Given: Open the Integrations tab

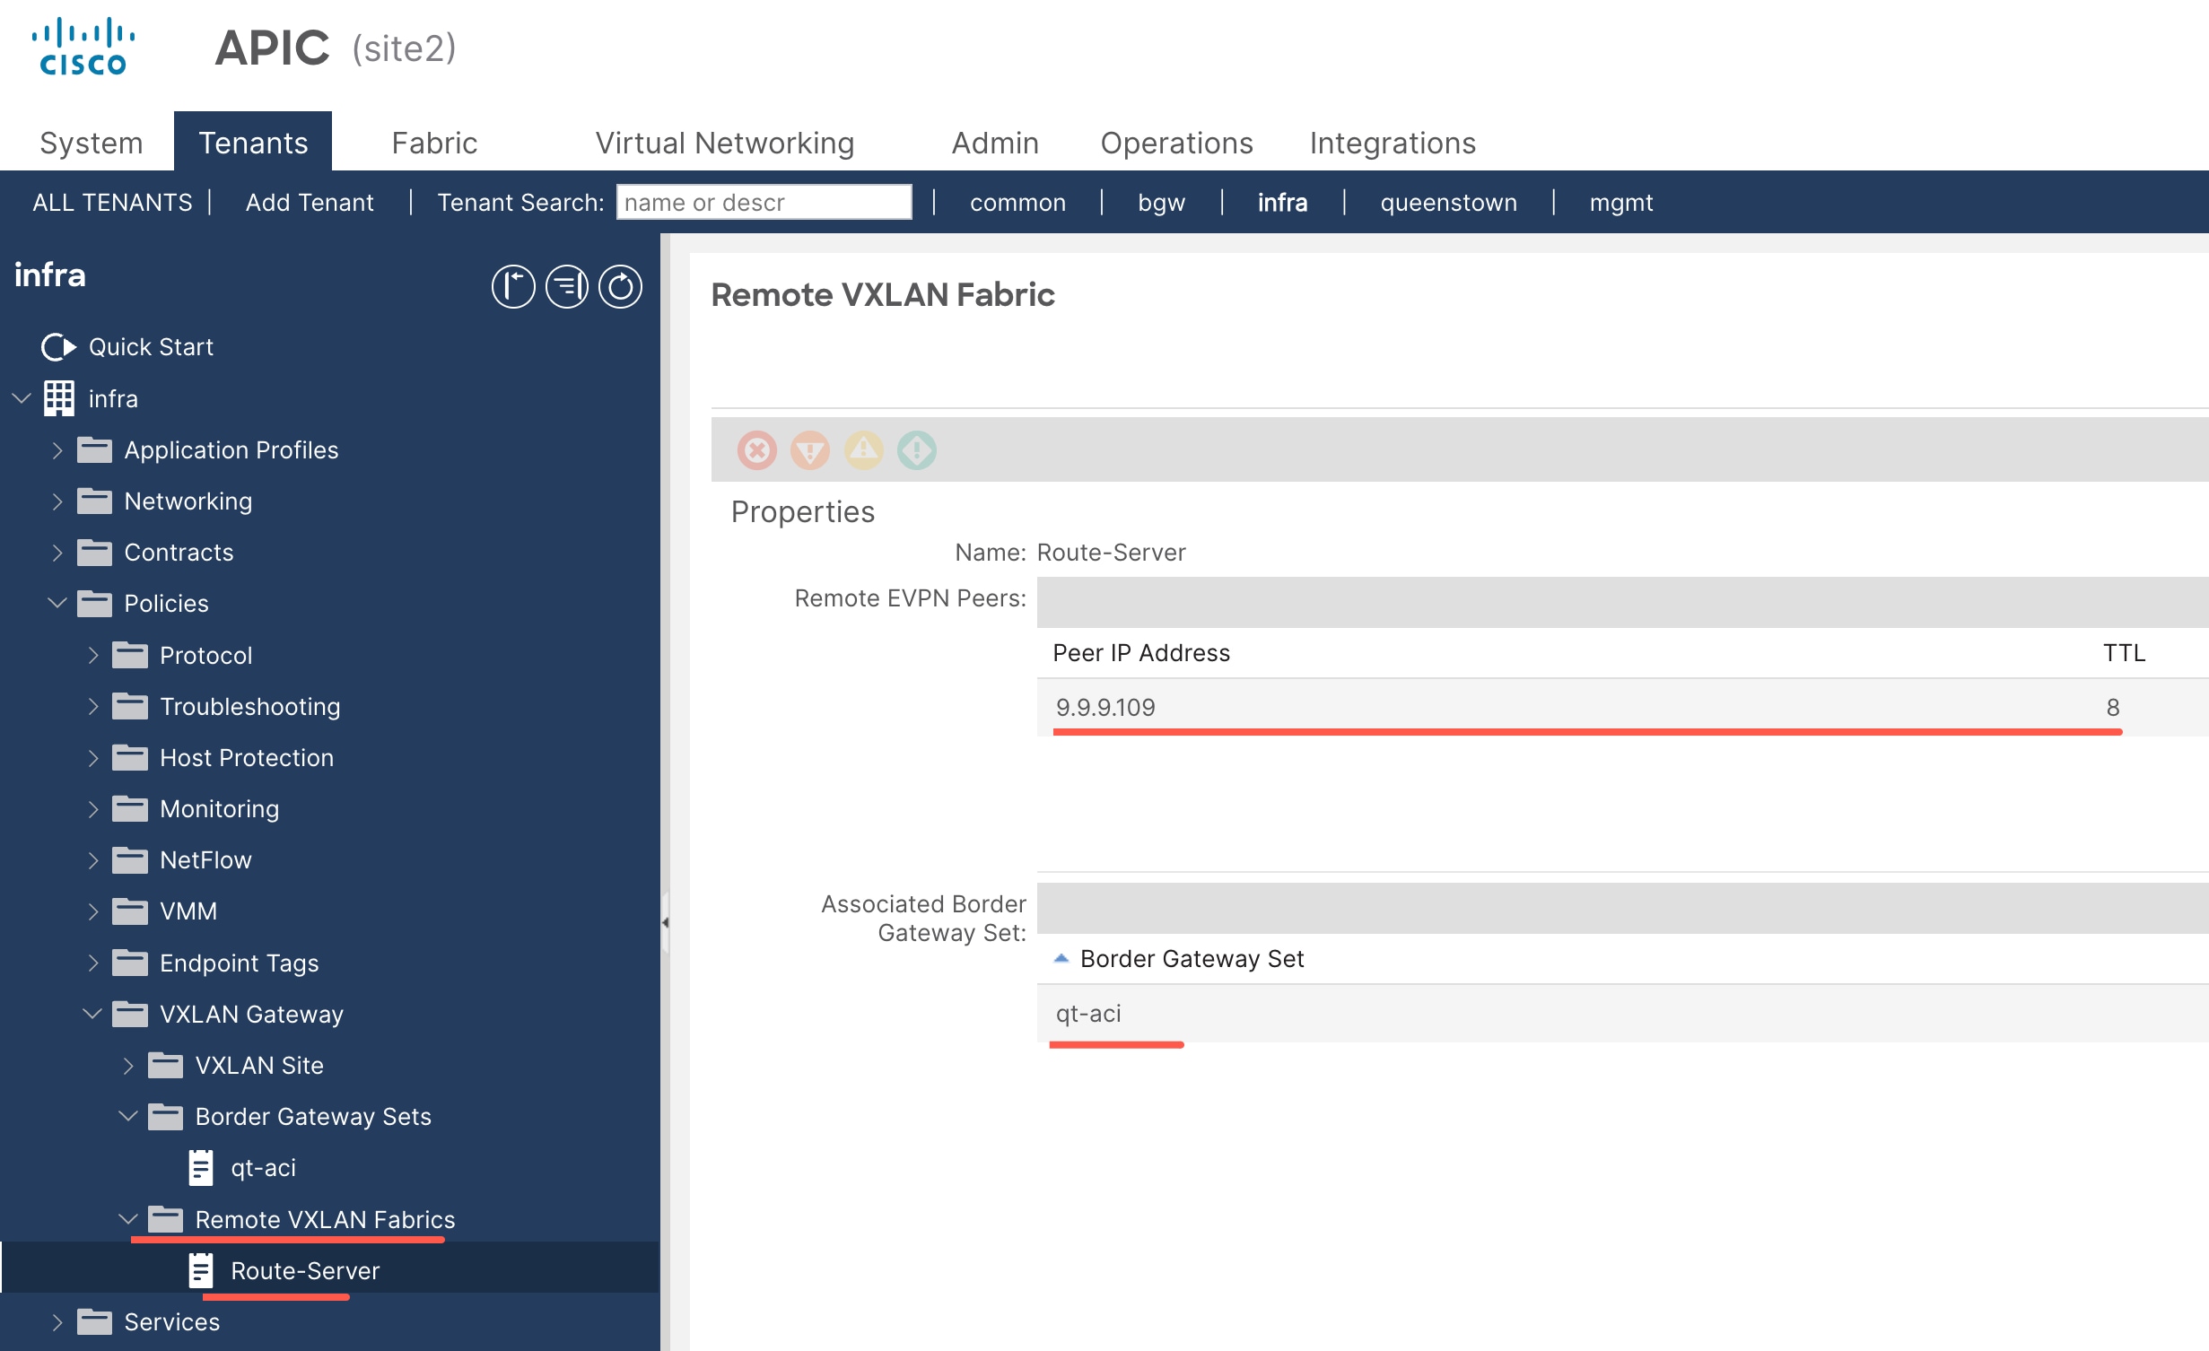Looking at the screenshot, I should point(1393,143).
